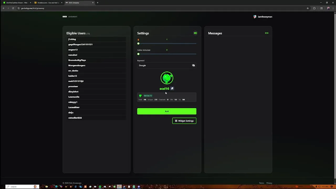
Task: Open Steam from the taskbar
Action: click(x=124, y=187)
